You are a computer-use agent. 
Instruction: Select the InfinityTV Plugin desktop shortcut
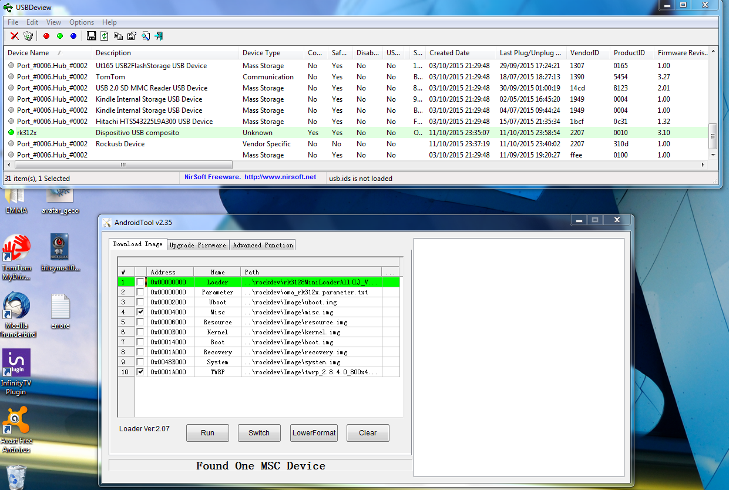tap(16, 372)
